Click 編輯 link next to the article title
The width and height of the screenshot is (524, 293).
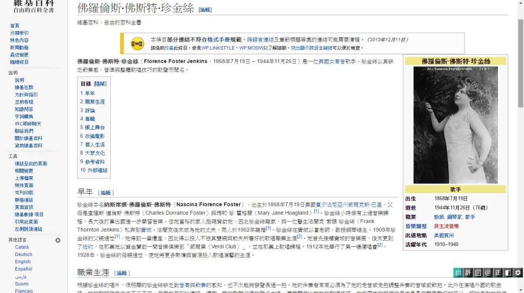(x=205, y=10)
